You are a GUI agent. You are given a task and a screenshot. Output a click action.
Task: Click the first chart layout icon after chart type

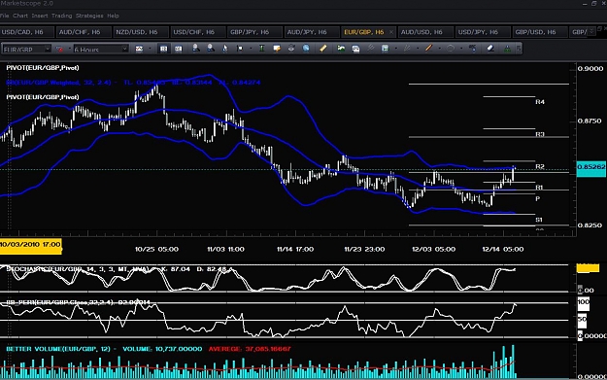[164, 49]
